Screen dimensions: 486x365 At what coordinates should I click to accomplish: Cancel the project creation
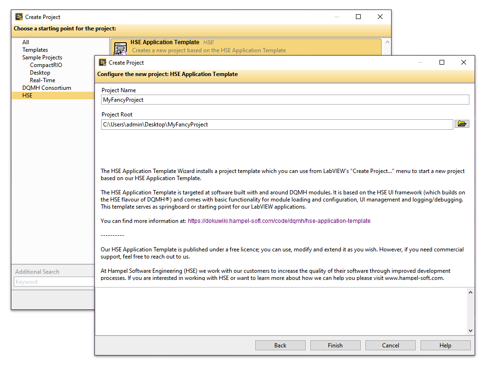click(x=390, y=345)
